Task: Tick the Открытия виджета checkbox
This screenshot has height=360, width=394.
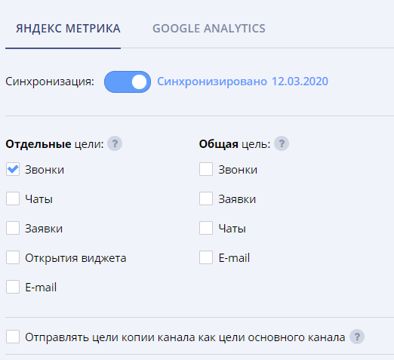Action: point(13,257)
